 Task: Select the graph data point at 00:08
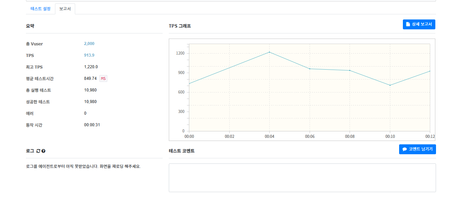coord(350,70)
